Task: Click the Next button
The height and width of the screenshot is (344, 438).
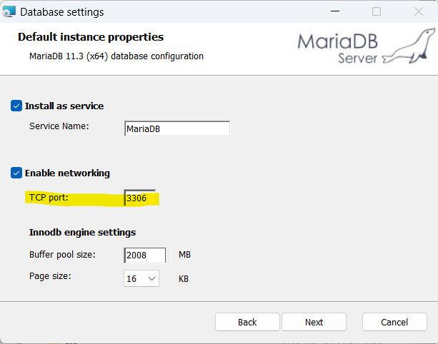Action: click(x=314, y=323)
